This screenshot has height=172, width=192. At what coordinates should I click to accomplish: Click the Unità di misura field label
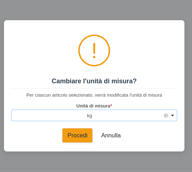(93, 106)
